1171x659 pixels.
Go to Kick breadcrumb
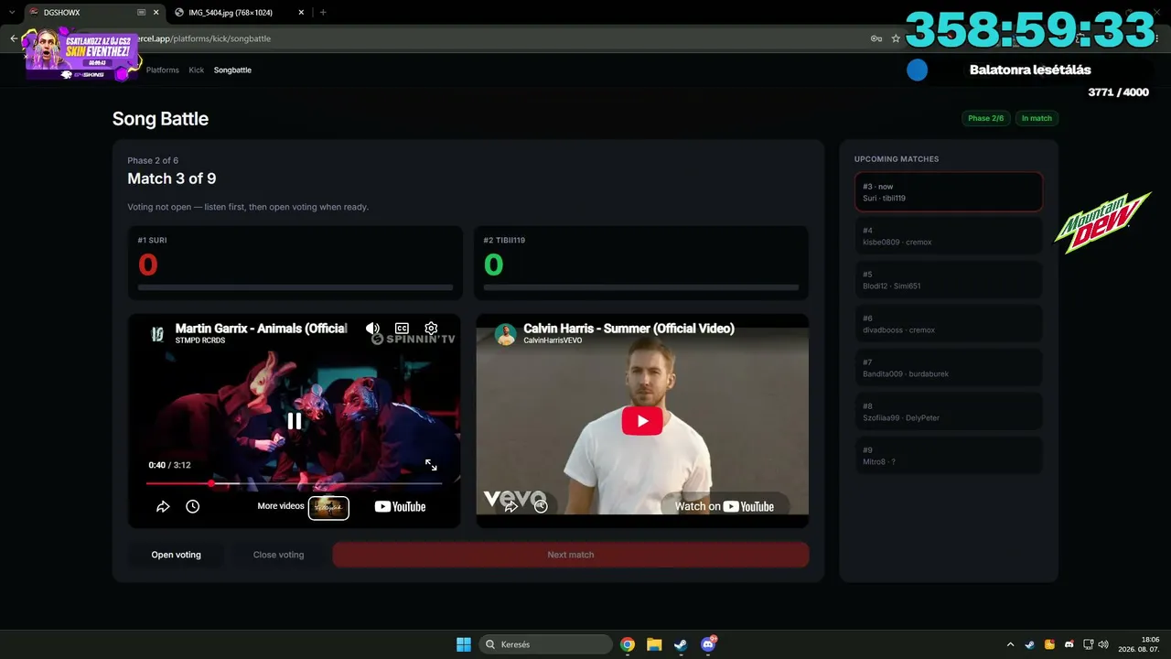(197, 70)
